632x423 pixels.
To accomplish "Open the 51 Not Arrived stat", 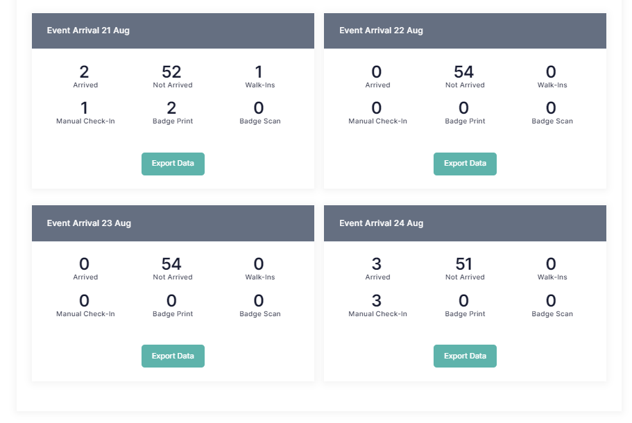I will click(x=464, y=265).
